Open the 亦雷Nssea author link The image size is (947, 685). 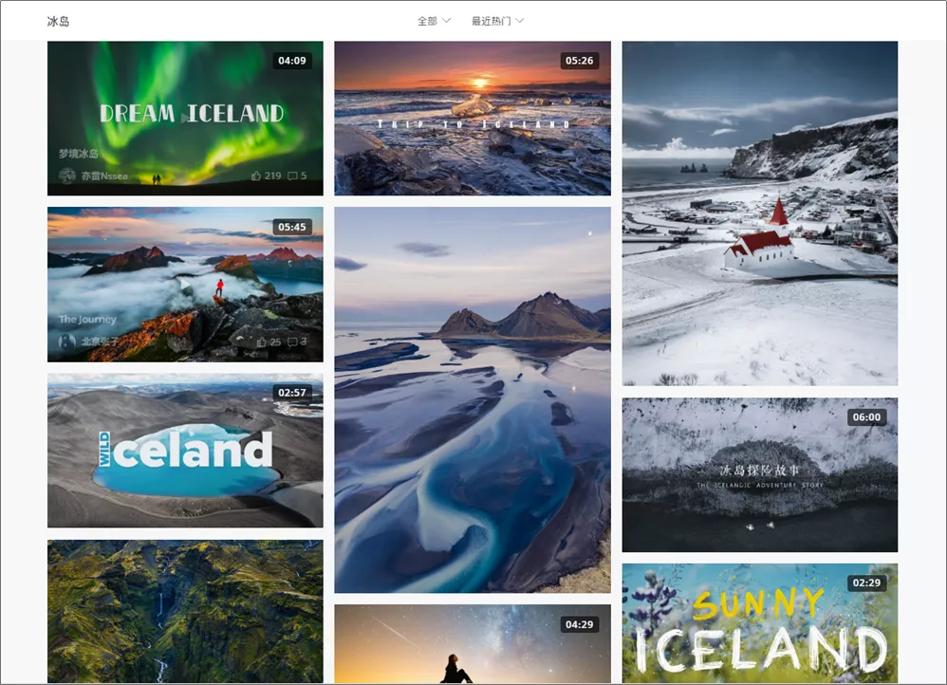[x=104, y=176]
